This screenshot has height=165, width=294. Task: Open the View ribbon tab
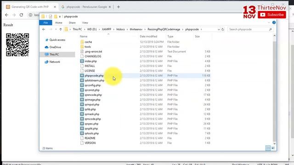pos(85,22)
